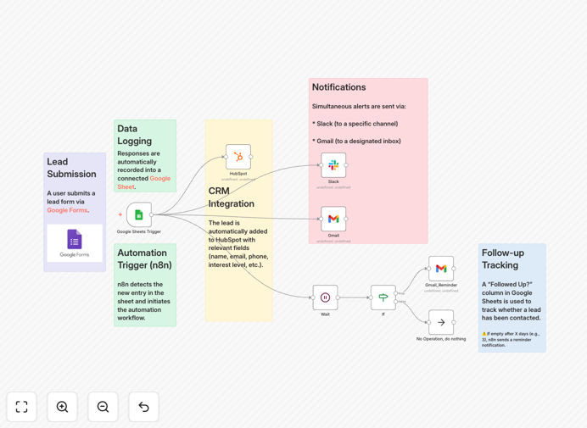This screenshot has width=587, height=428.
Task: Click the reset zoom undo arrow button
Action: coord(143,407)
